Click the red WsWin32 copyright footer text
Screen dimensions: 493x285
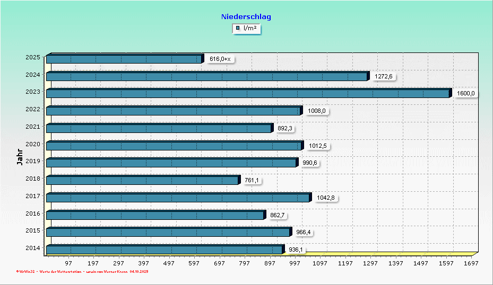[x=82, y=272]
